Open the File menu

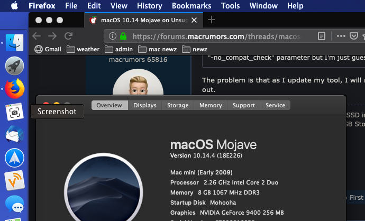coord(71,6)
